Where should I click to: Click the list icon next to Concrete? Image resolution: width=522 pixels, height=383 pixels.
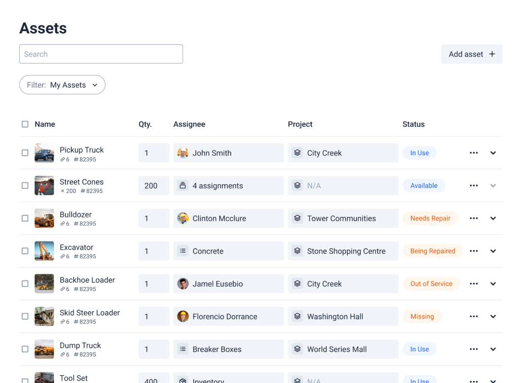183,251
